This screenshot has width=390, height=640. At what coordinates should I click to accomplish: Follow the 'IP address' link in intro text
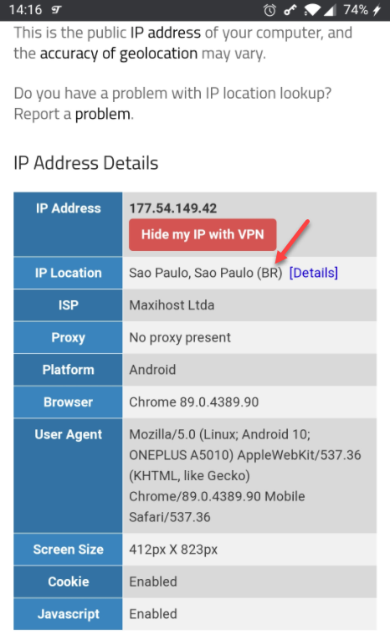tap(166, 33)
